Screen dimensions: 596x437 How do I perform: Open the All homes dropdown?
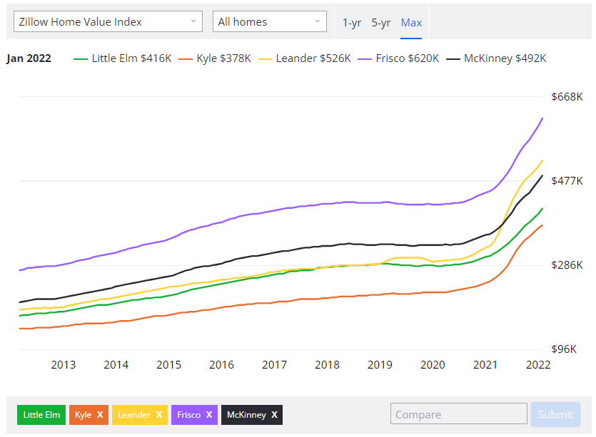(270, 21)
